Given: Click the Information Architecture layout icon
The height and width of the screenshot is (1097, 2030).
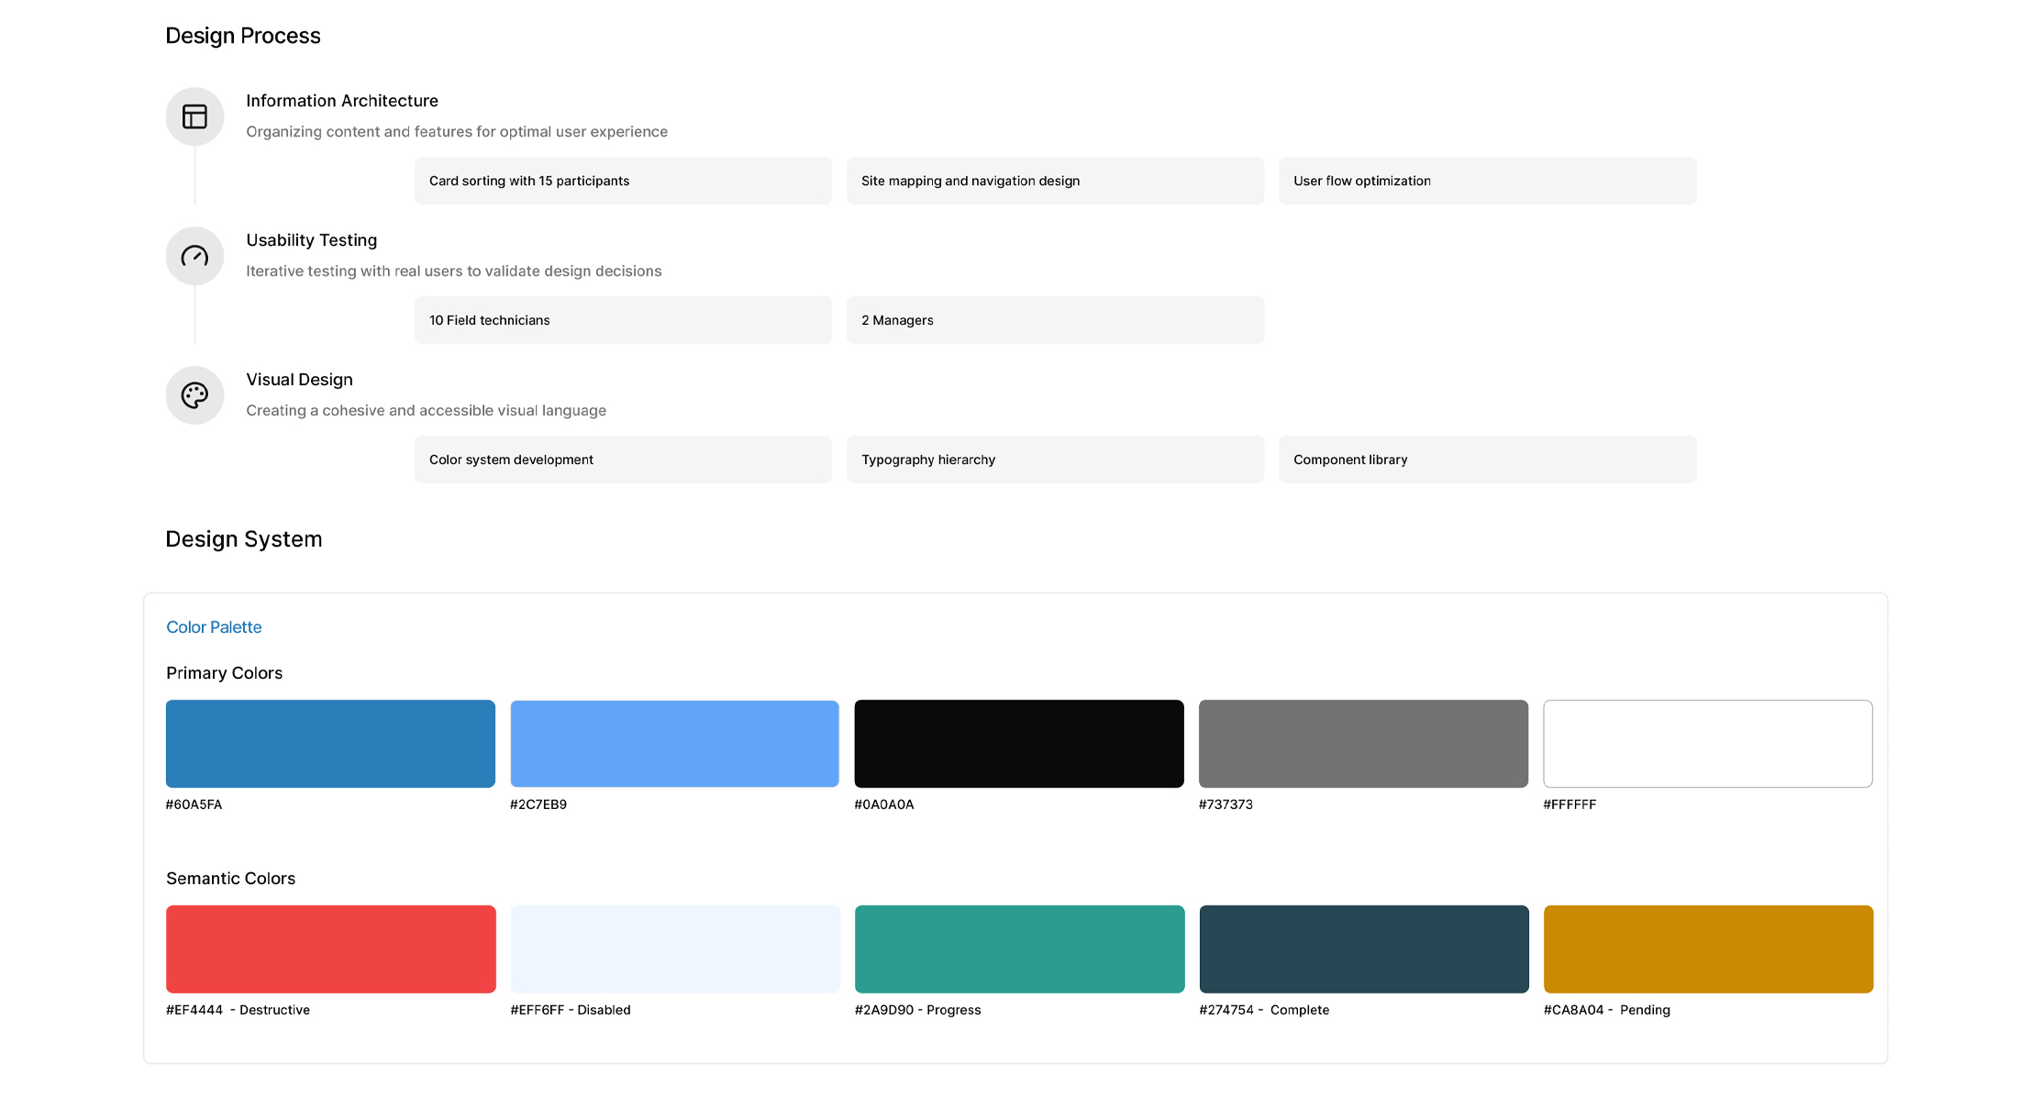Looking at the screenshot, I should [194, 116].
